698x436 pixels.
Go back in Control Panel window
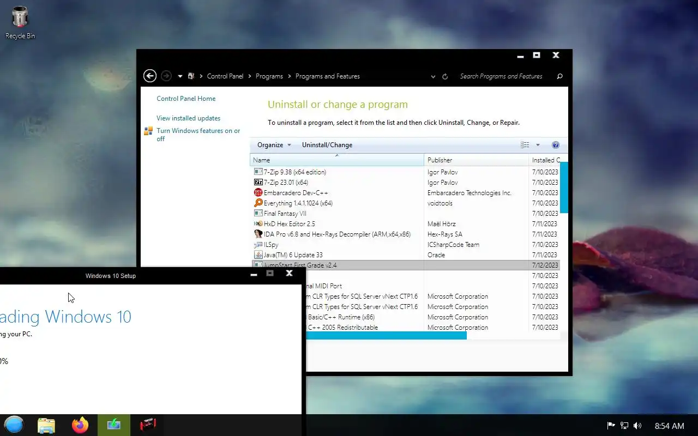tap(150, 76)
